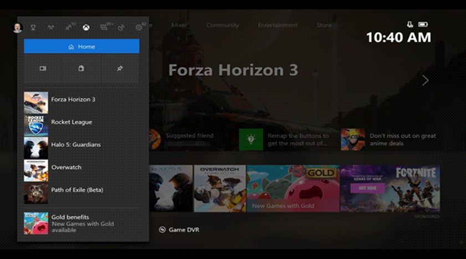Click Overwatch cover thumbnail in guide
466x259 pixels.
pos(36,170)
